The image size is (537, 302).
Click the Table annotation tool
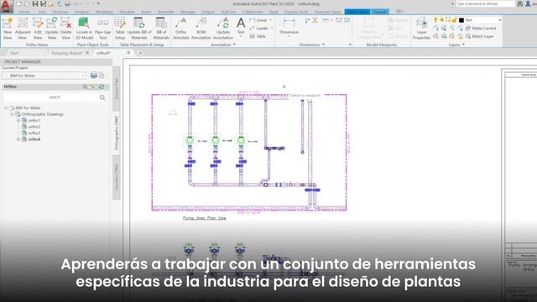(258, 36)
